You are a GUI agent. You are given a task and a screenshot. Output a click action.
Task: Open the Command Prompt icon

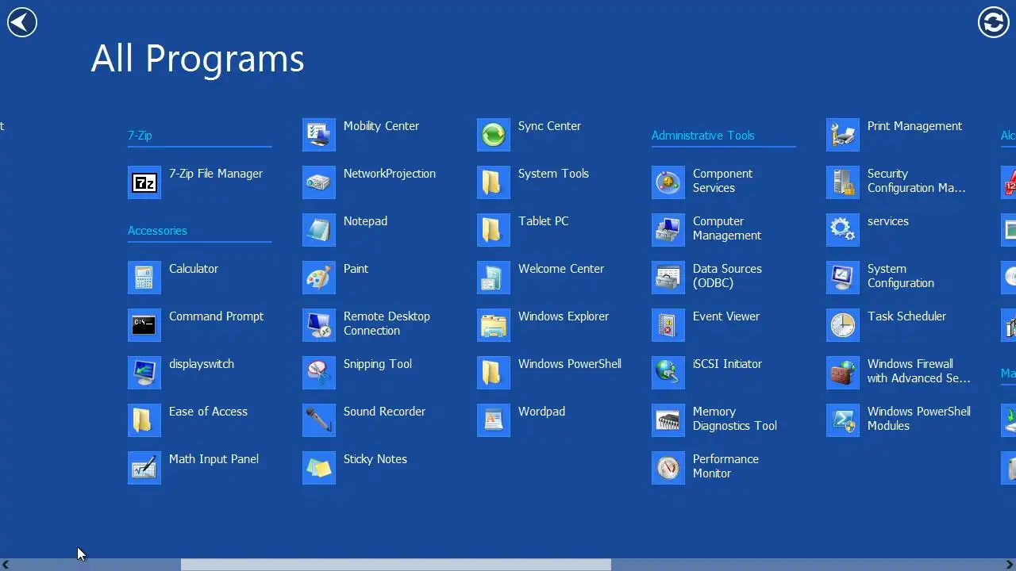click(x=144, y=325)
